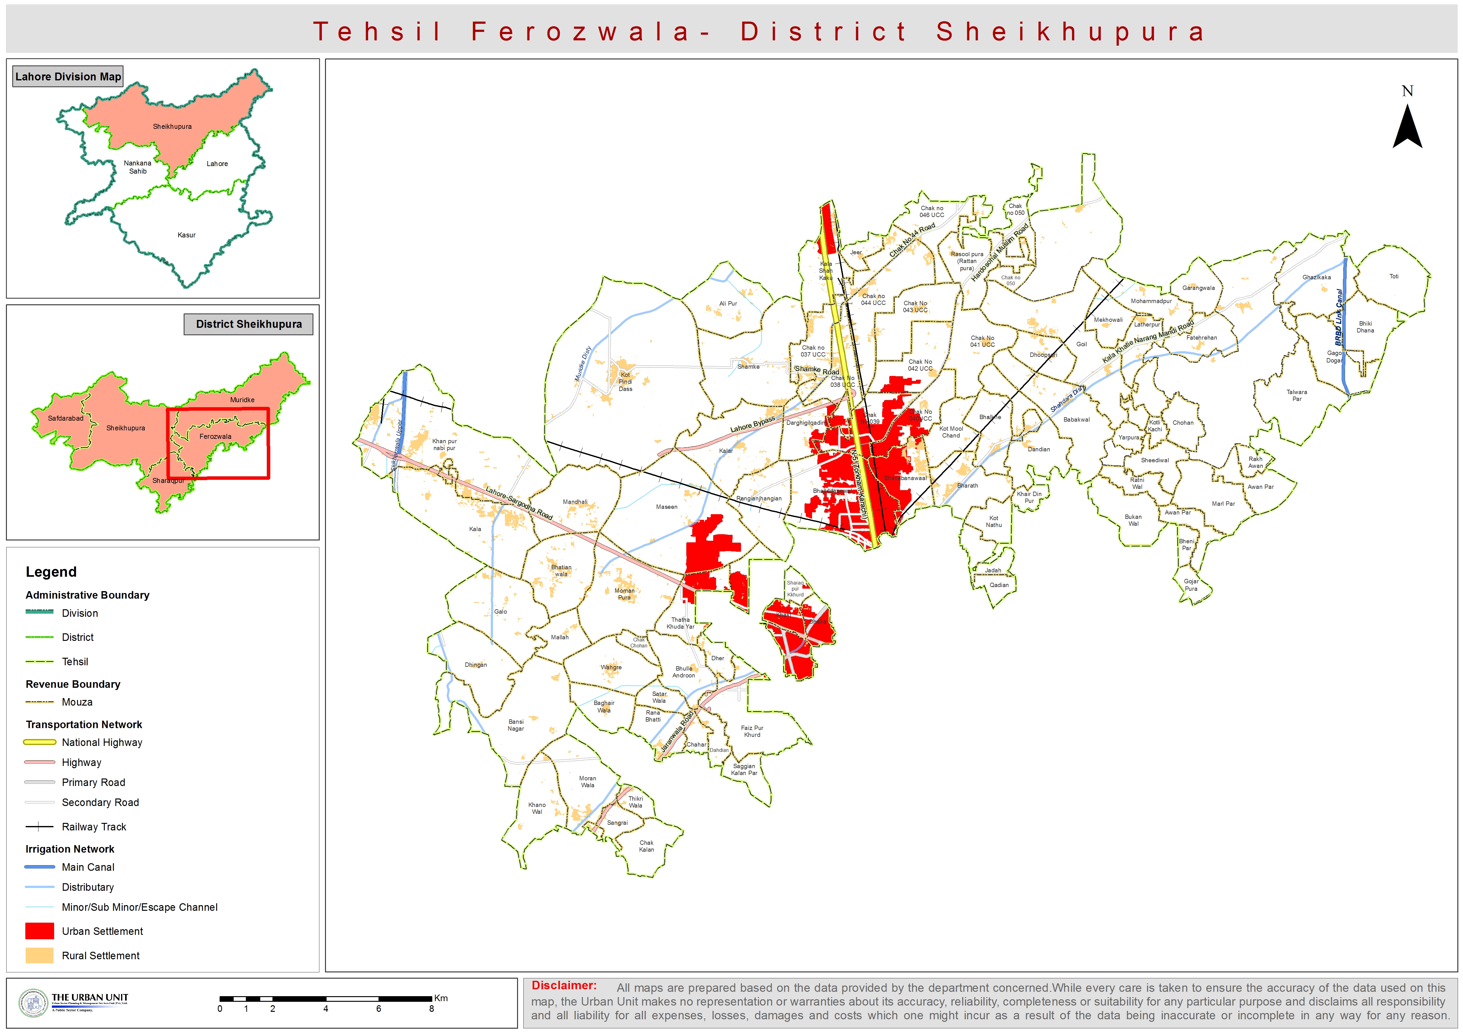1463x1034 pixels.
Task: Click the National Highway yellow legend symbol
Action: 39,742
